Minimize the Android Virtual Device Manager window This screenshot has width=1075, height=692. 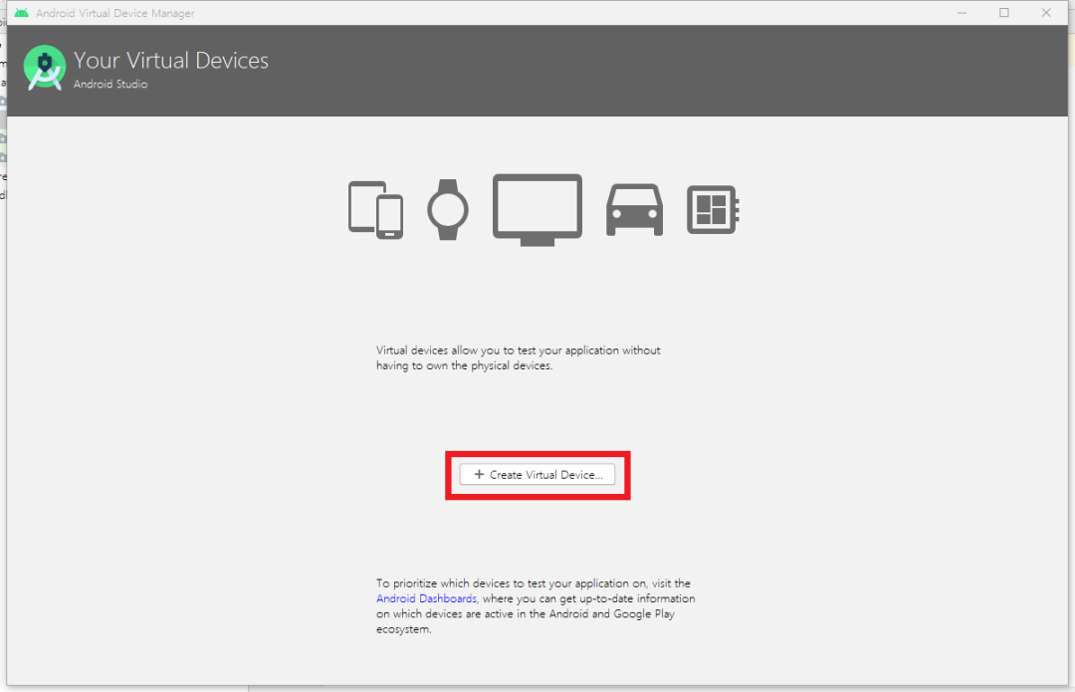coord(962,12)
